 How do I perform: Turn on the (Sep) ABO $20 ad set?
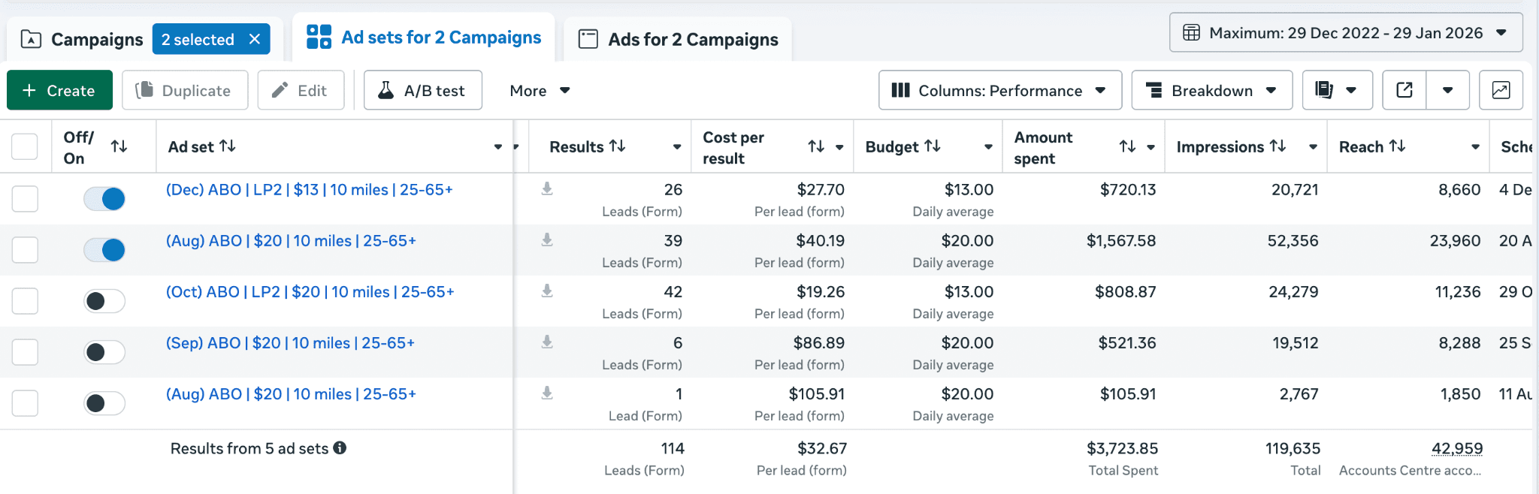104,352
